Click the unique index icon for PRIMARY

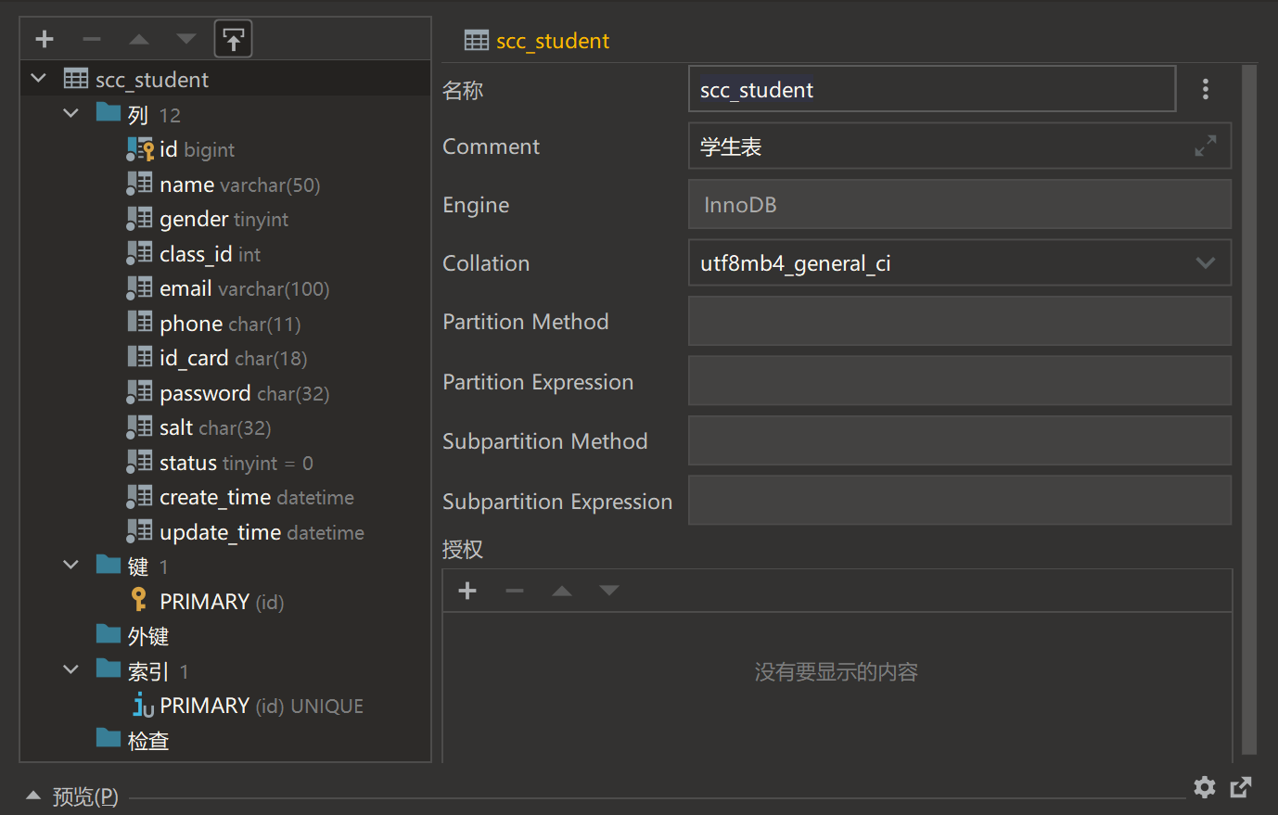[143, 705]
